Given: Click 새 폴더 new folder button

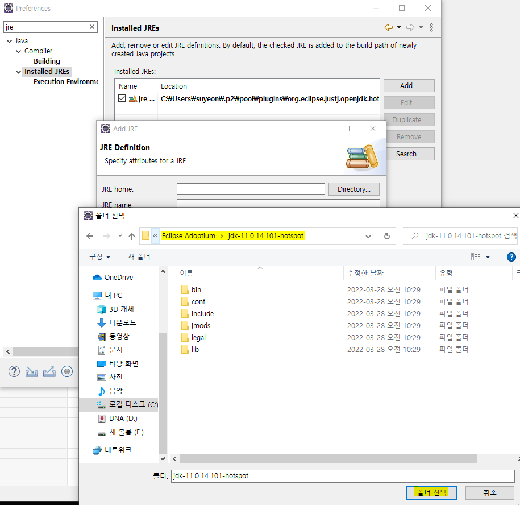Looking at the screenshot, I should (x=139, y=257).
